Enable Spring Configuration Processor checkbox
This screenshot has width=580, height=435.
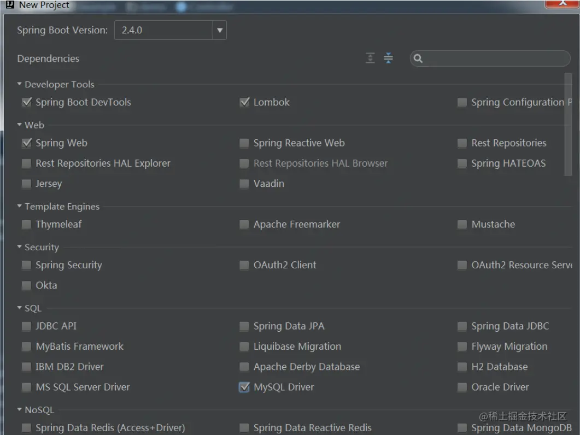[462, 102]
